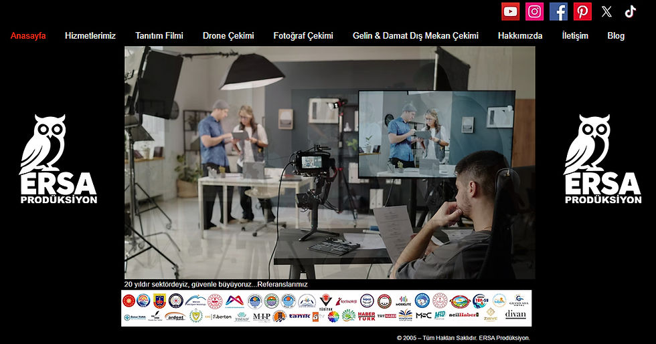Click the '© 2005 – Tüm Hakları Saklıdır' footer text
656x344 pixels.
click(463, 338)
